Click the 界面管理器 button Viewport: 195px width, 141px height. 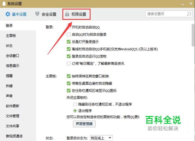[84, 124]
